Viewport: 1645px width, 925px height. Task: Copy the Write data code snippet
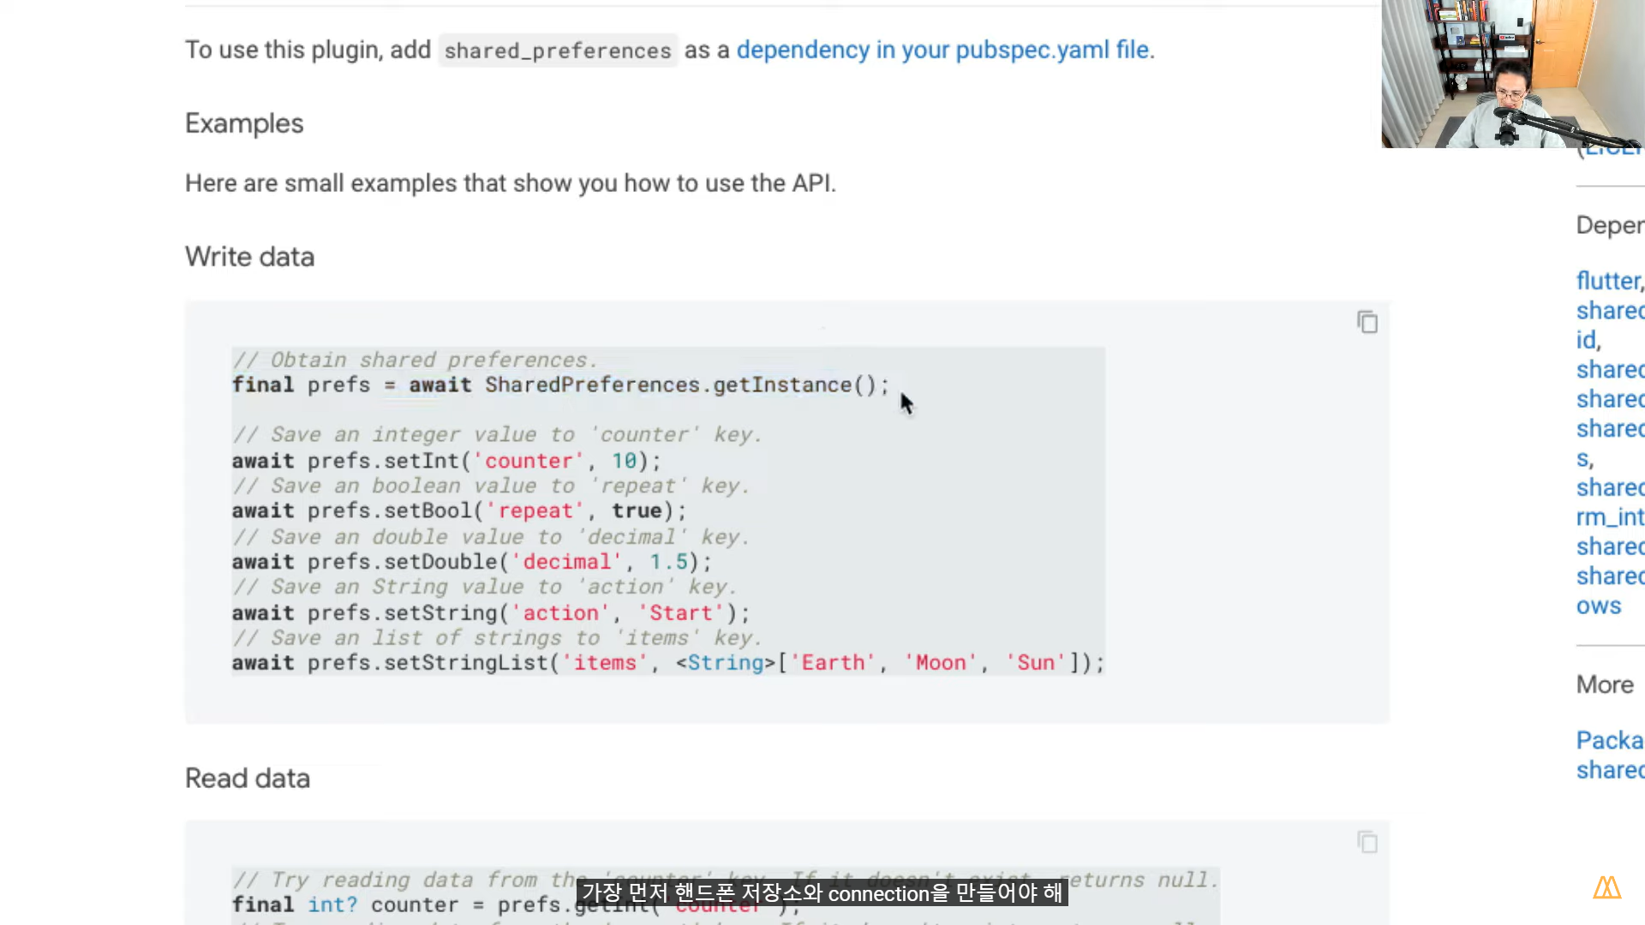(x=1367, y=323)
